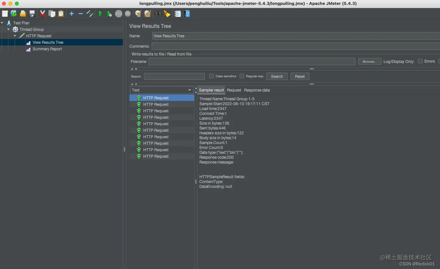This screenshot has width=440, height=269.
Task: Clear all results with double-broom gear icon
Action: (148, 14)
